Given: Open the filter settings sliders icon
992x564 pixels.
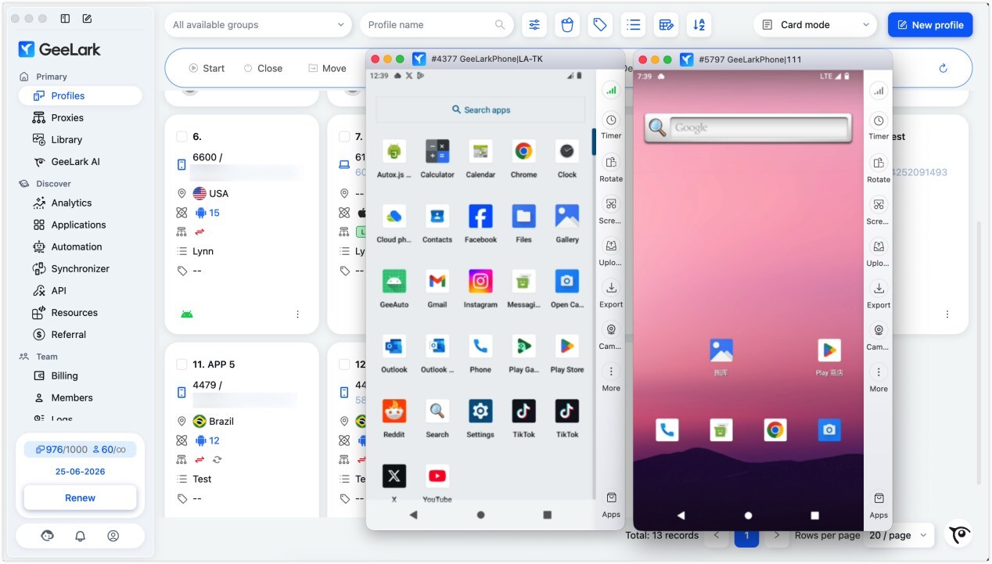Looking at the screenshot, I should click(534, 25).
